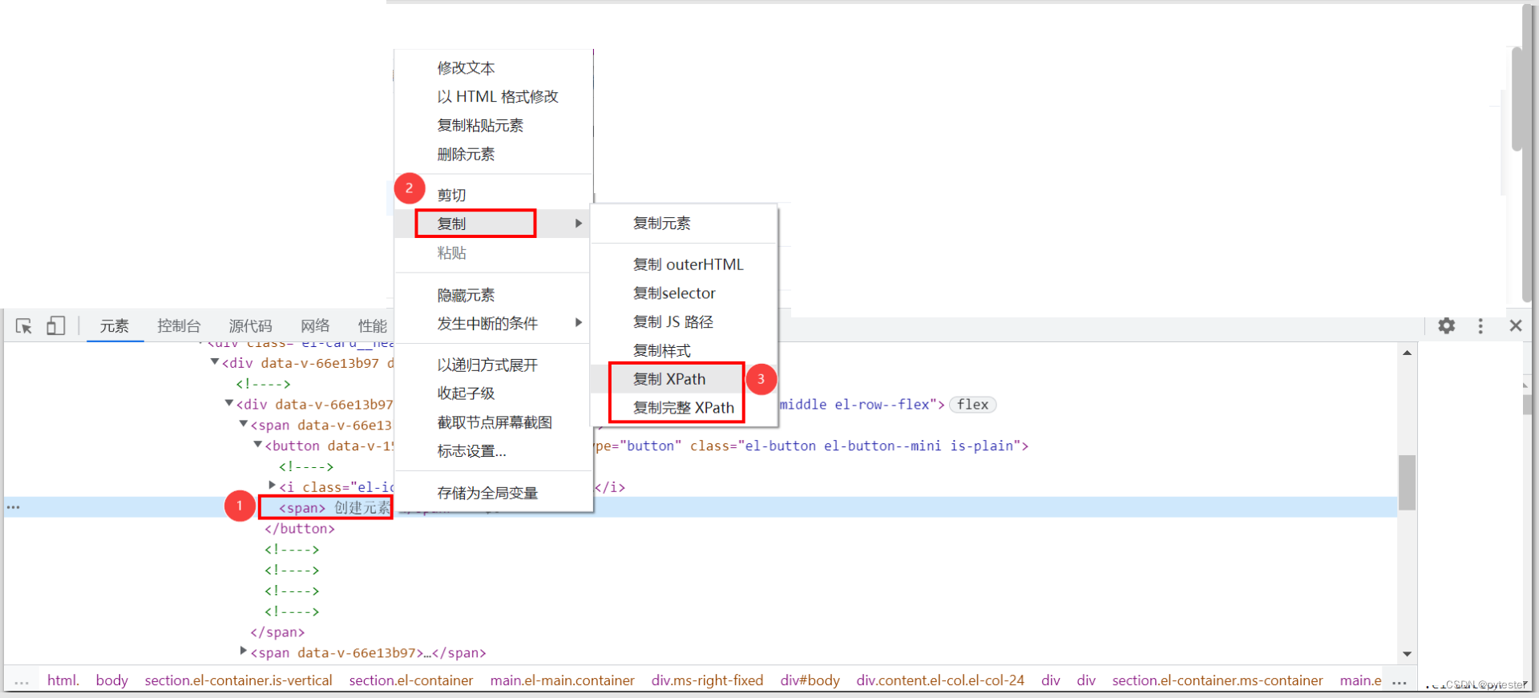
Task: Expand the span data-v-66e13b97>…</span> node
Action: coord(244,652)
